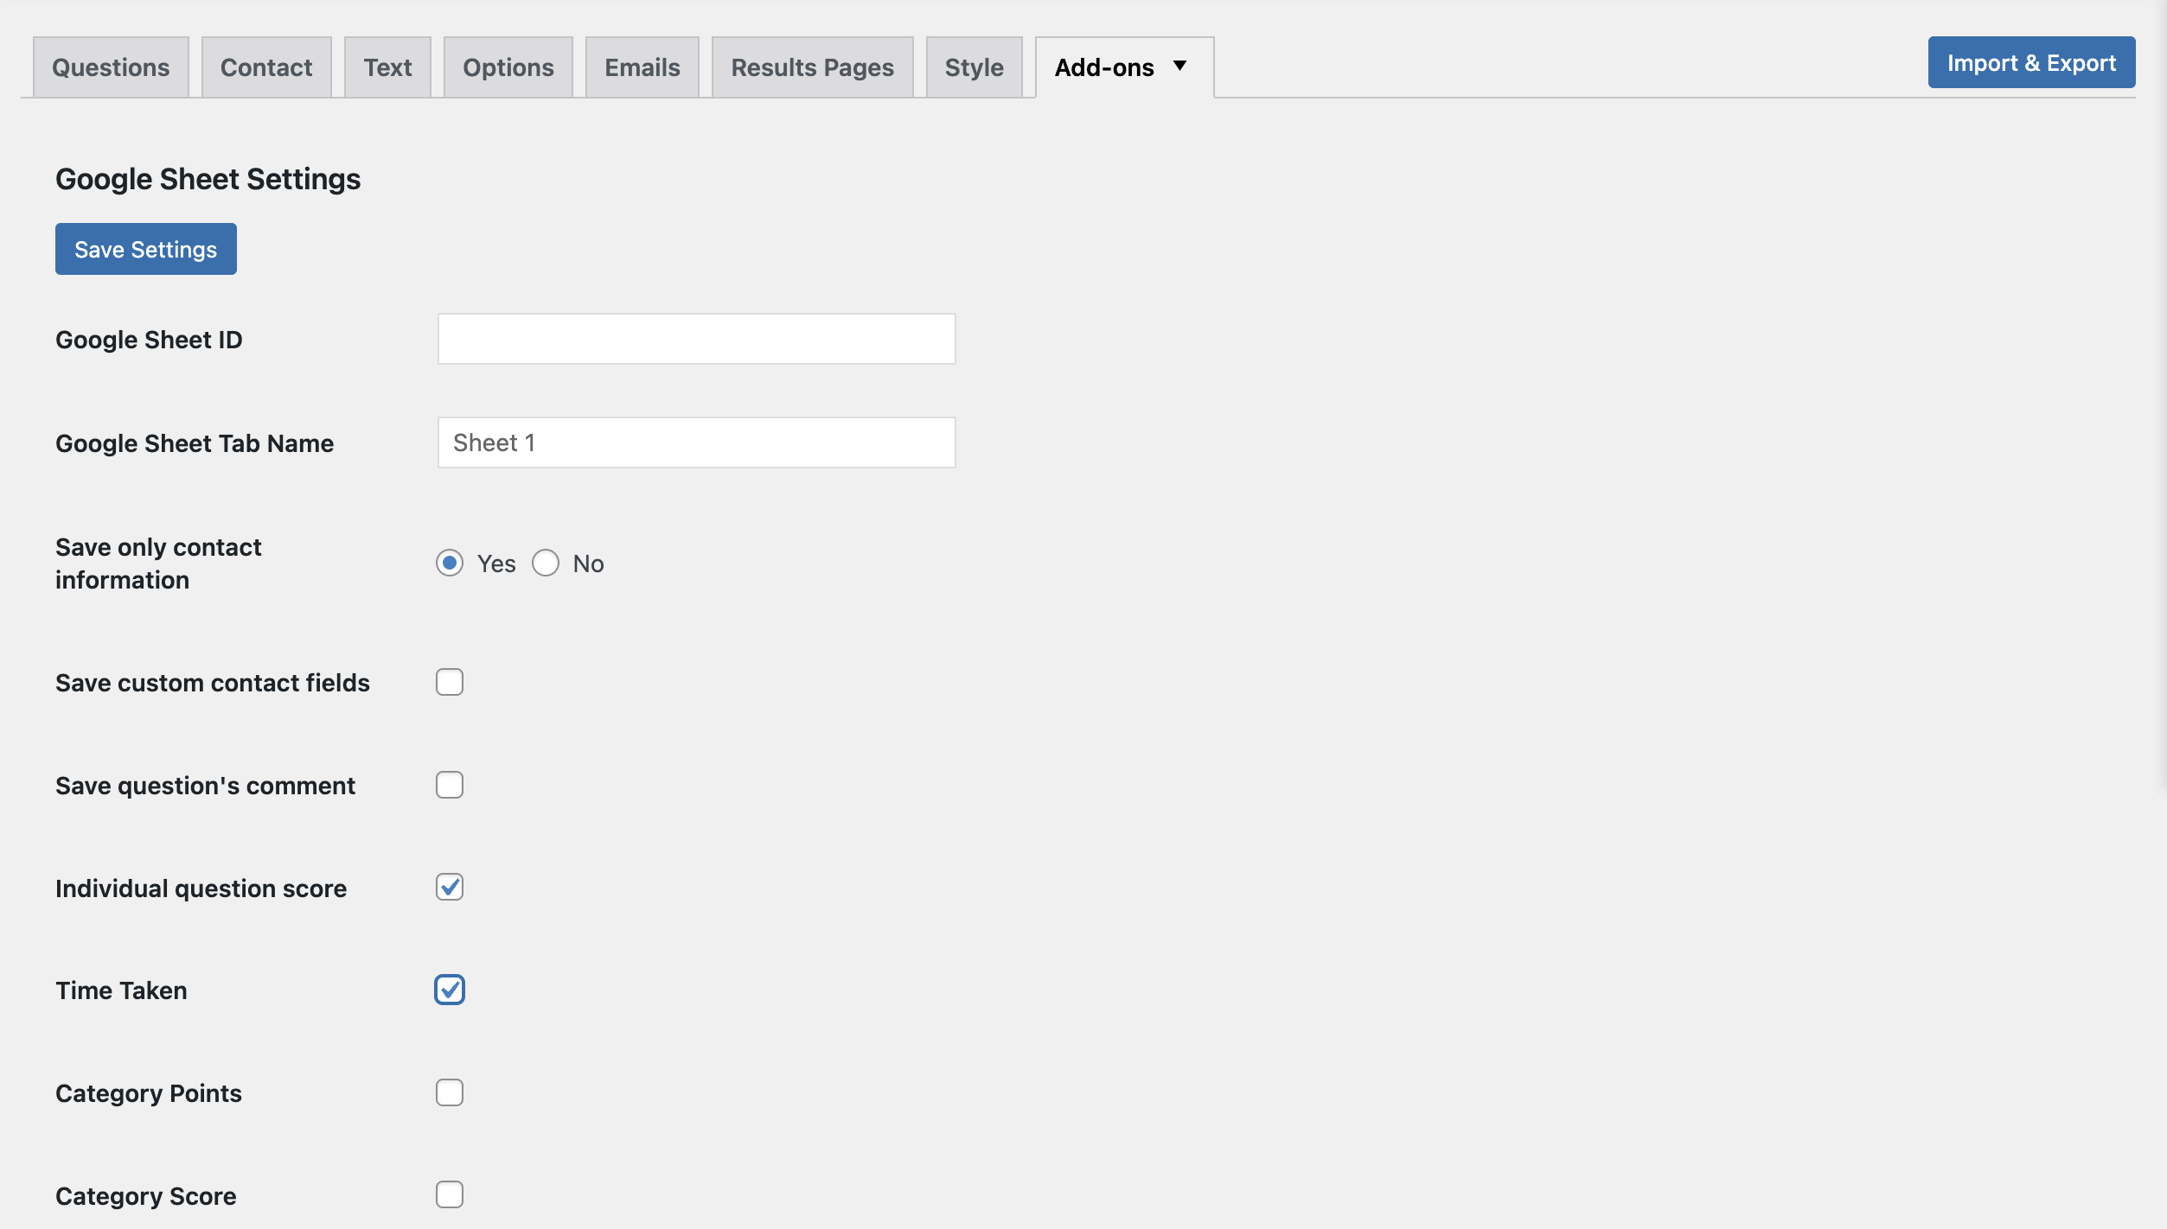This screenshot has height=1229, width=2167.
Task: Open the Style tab
Action: (974, 67)
